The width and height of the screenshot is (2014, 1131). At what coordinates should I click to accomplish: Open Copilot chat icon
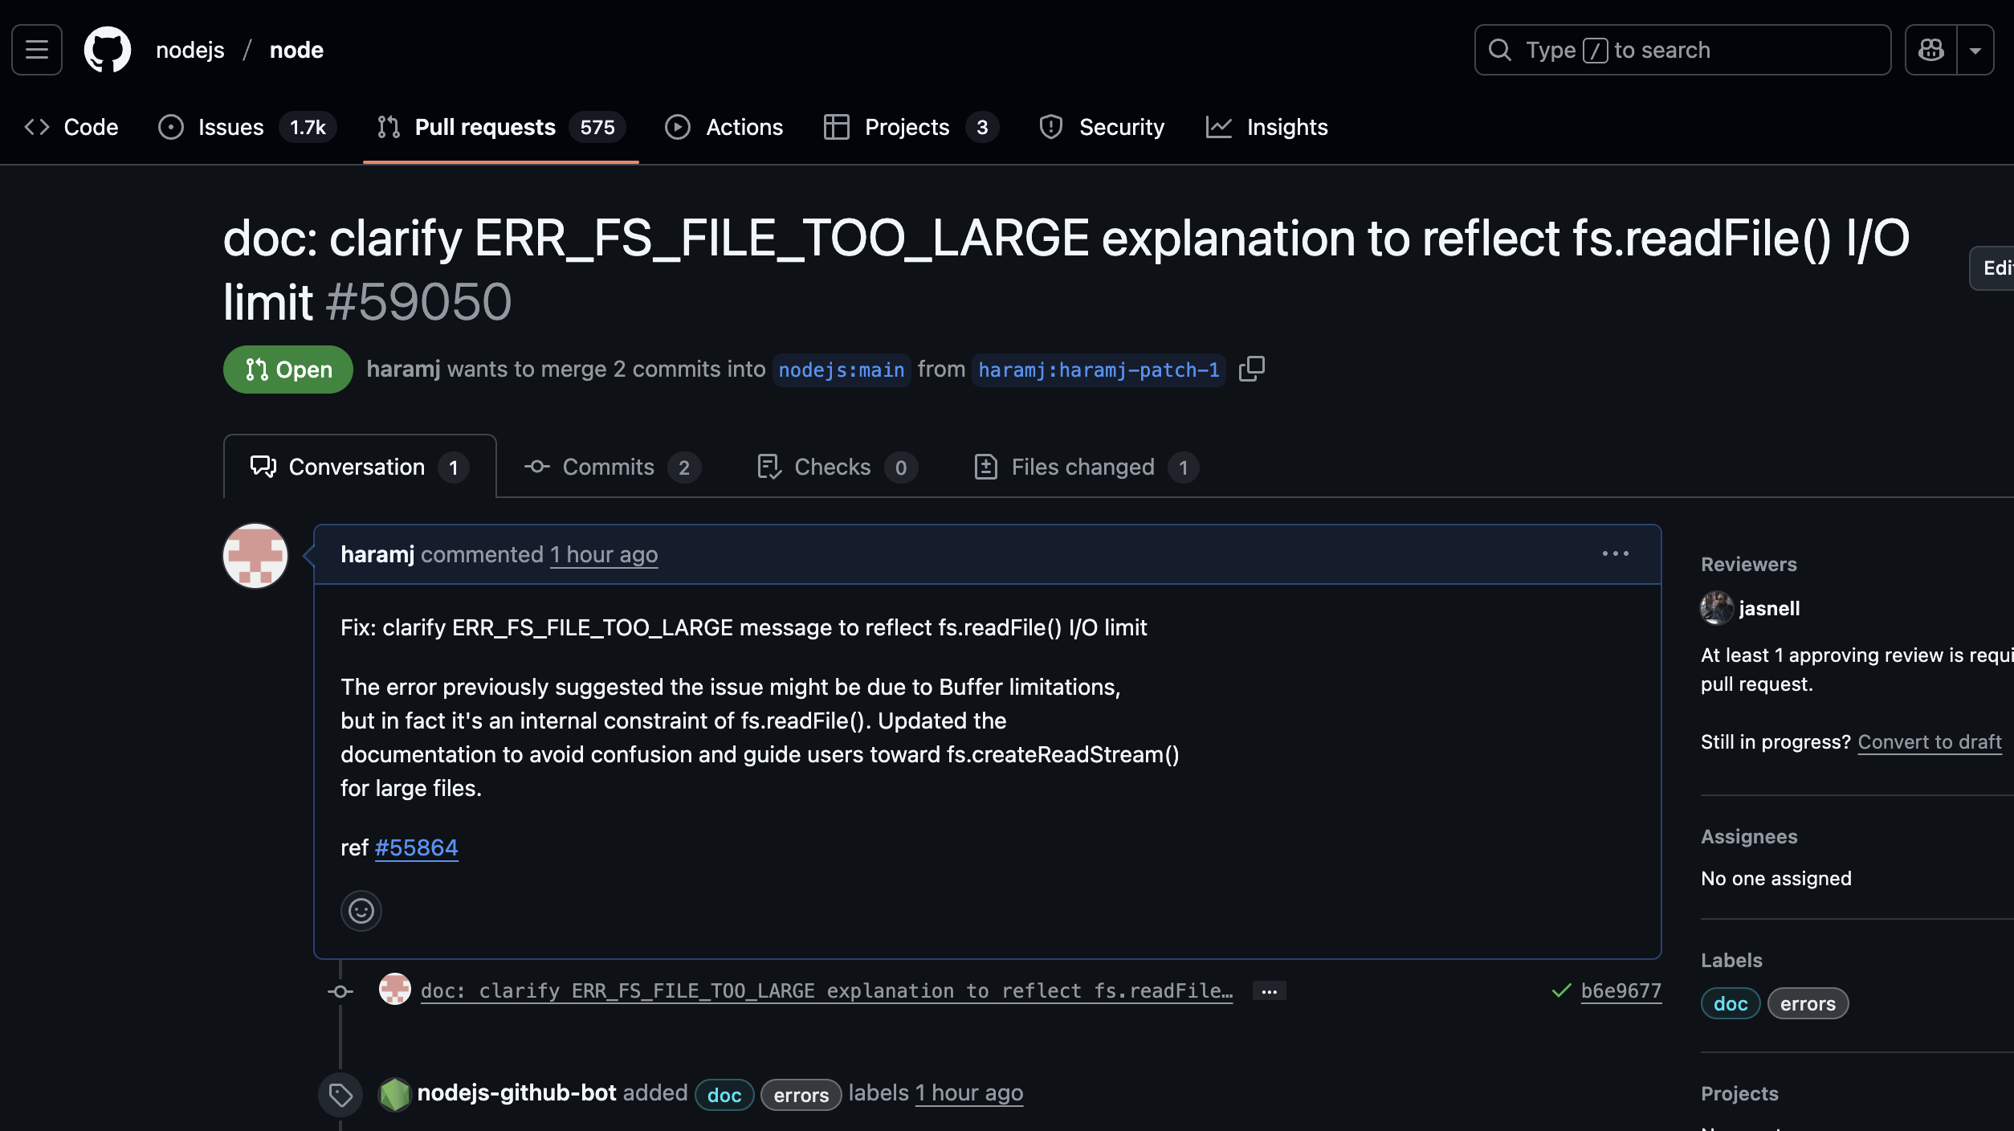(x=1930, y=50)
